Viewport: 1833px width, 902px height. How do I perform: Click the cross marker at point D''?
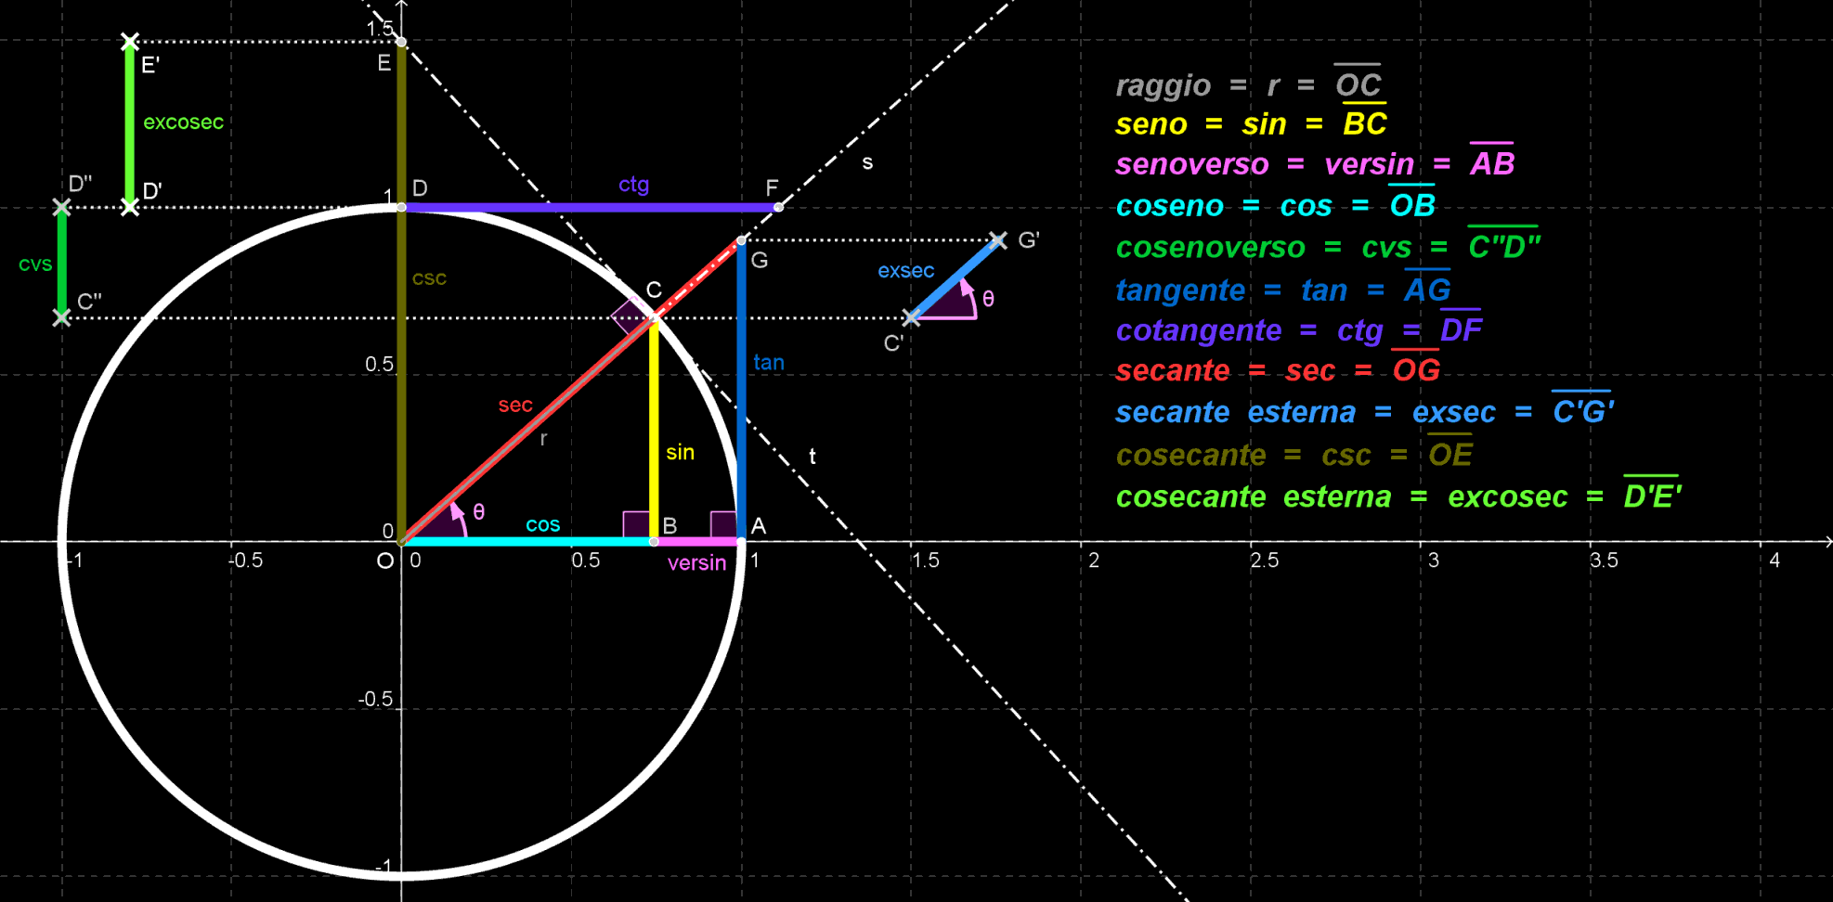(62, 207)
